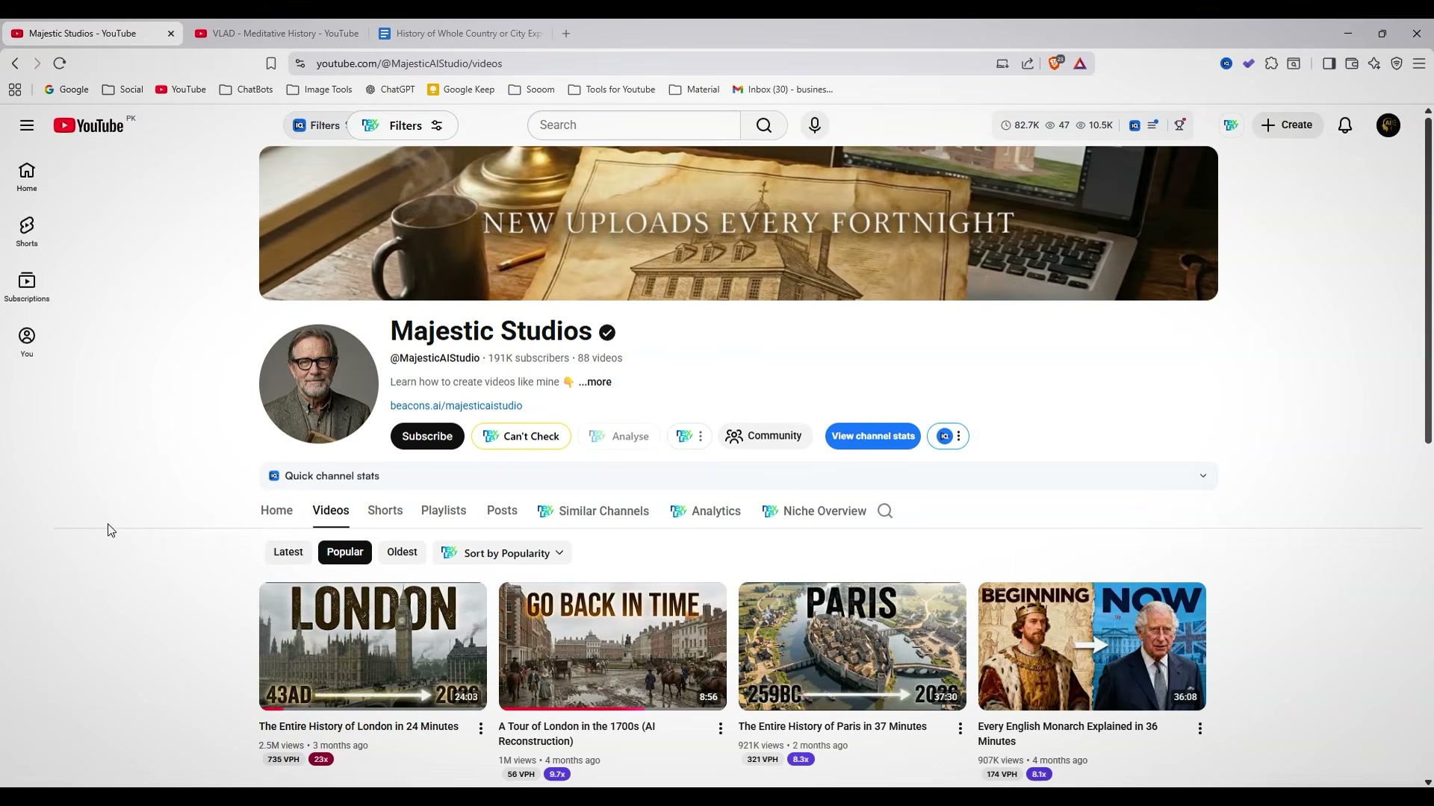Screen dimensions: 1434x806
Task: Open the You section in sidebar
Action: click(x=27, y=343)
